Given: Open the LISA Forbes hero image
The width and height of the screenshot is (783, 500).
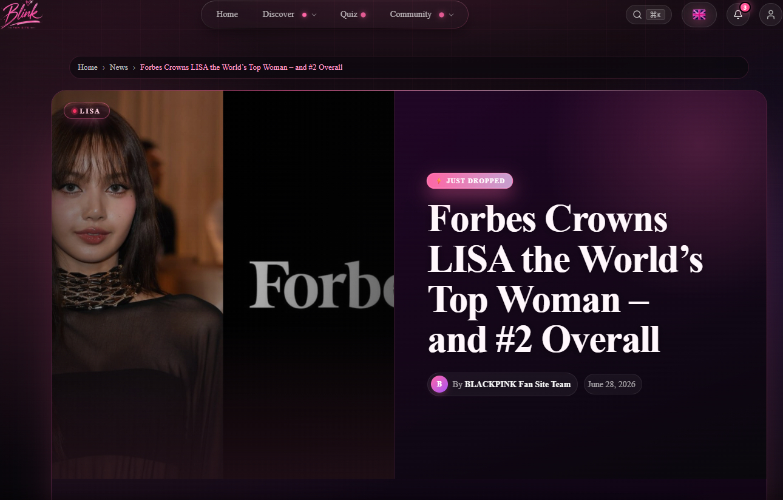Looking at the screenshot, I should click(223, 285).
